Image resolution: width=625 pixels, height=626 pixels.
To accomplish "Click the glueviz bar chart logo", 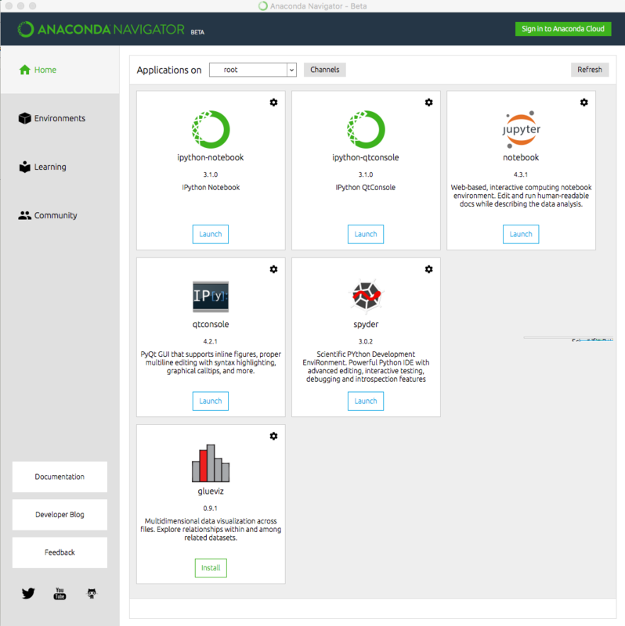I will (x=211, y=463).
